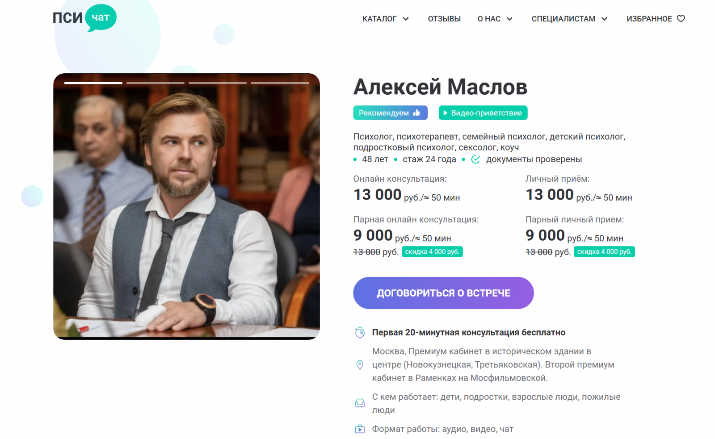Screen dimensions: 715x439
Task: Open the Отзывы menu item
Action: 444,19
